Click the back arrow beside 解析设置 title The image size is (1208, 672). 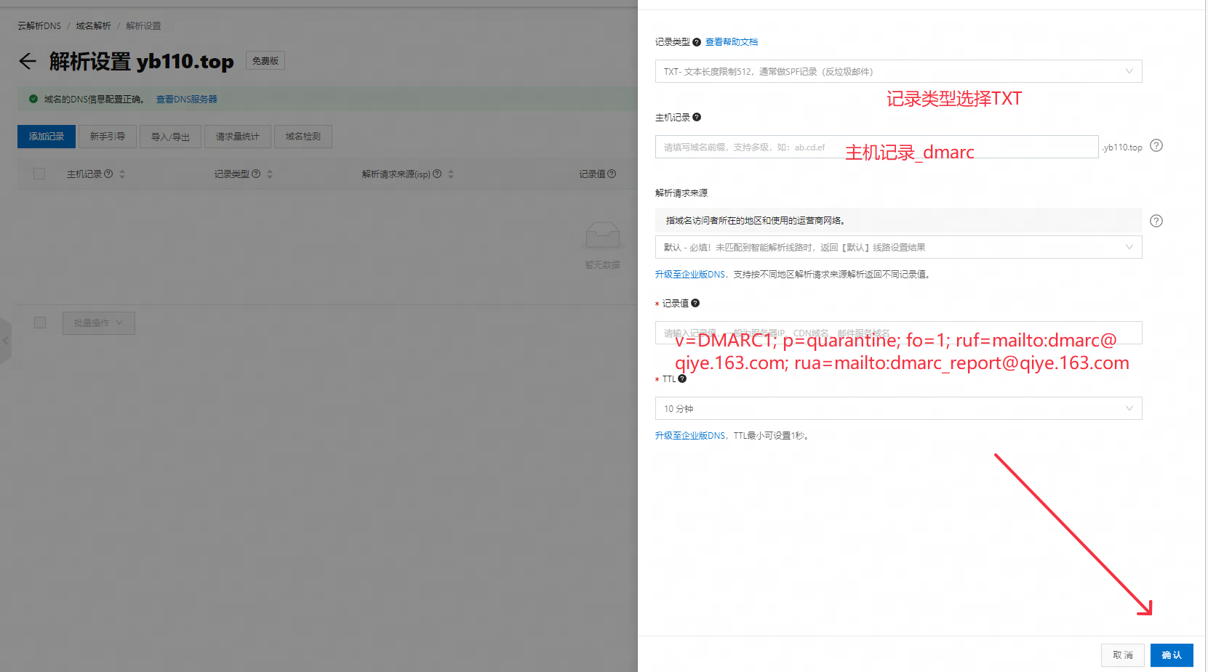click(28, 61)
